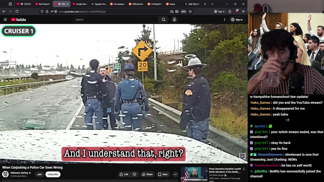Click the YouTube search magnifier button
Image resolution: width=324 pixels, height=182 pixels.
click(164, 19)
